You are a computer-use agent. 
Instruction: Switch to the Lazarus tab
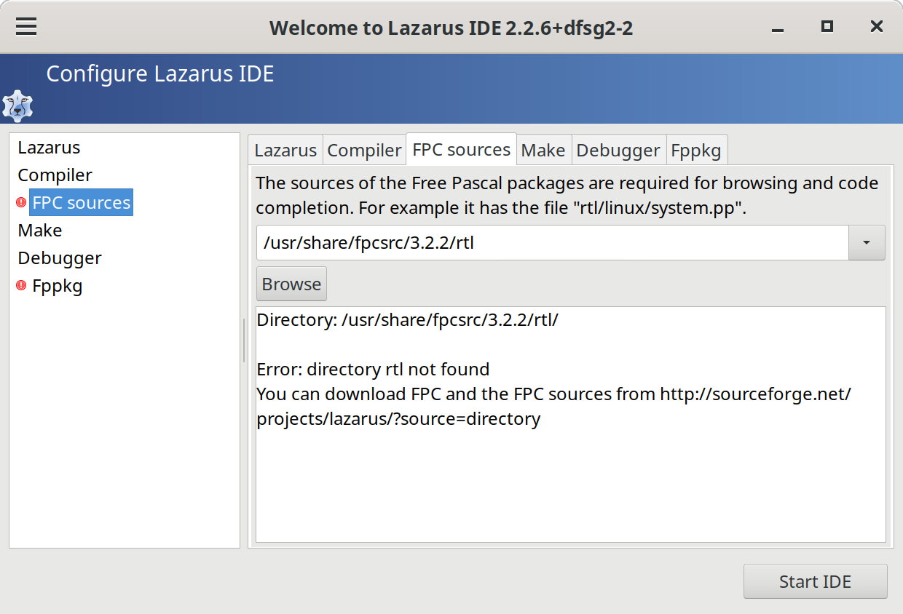pyautogui.click(x=285, y=151)
